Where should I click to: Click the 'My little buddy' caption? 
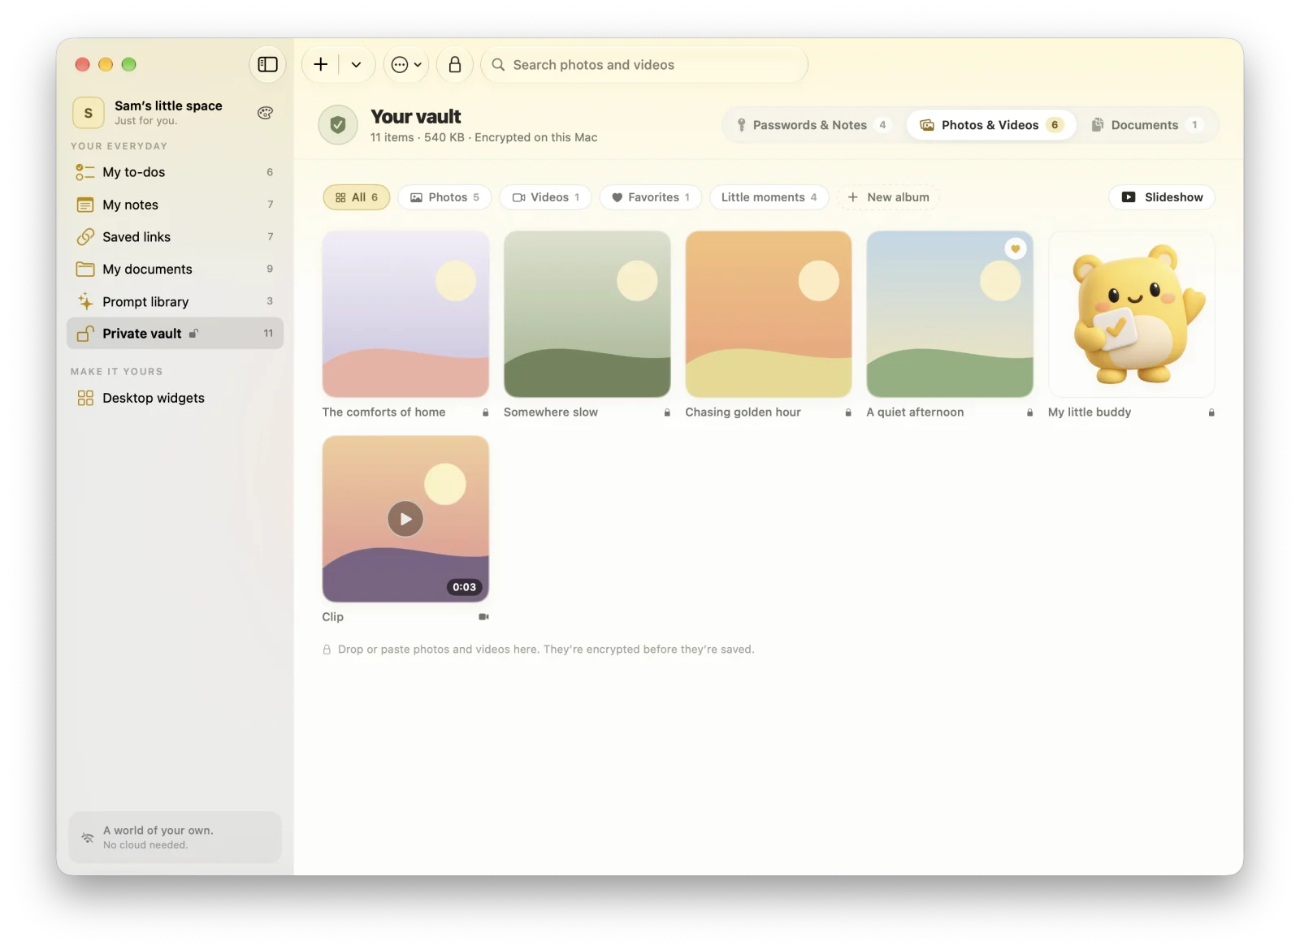(1090, 412)
